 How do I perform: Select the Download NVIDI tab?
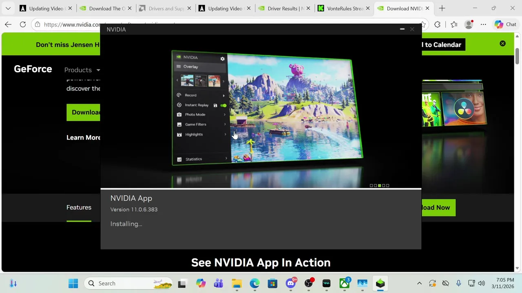tap(403, 8)
